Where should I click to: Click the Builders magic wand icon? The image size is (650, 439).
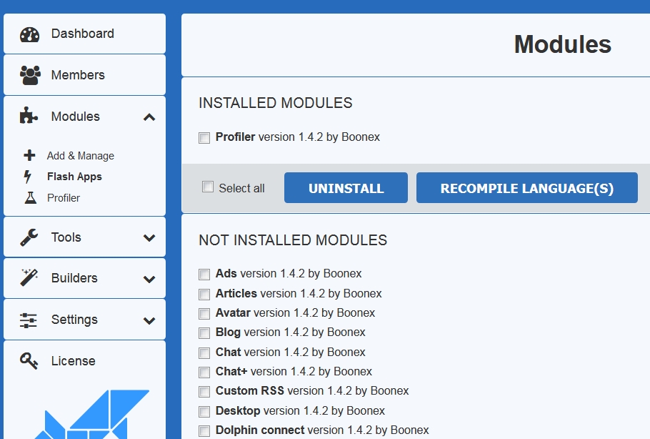pos(29,278)
